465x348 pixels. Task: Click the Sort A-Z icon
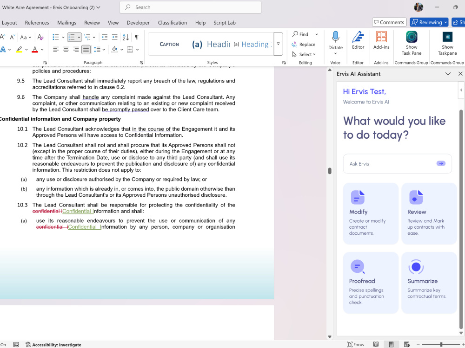126,37
